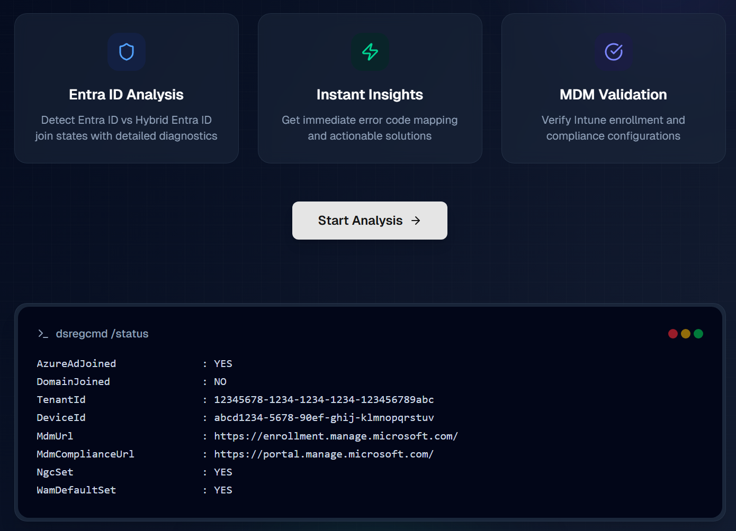Click the yellow dot in terminal header
The image size is (736, 531).
coord(686,334)
